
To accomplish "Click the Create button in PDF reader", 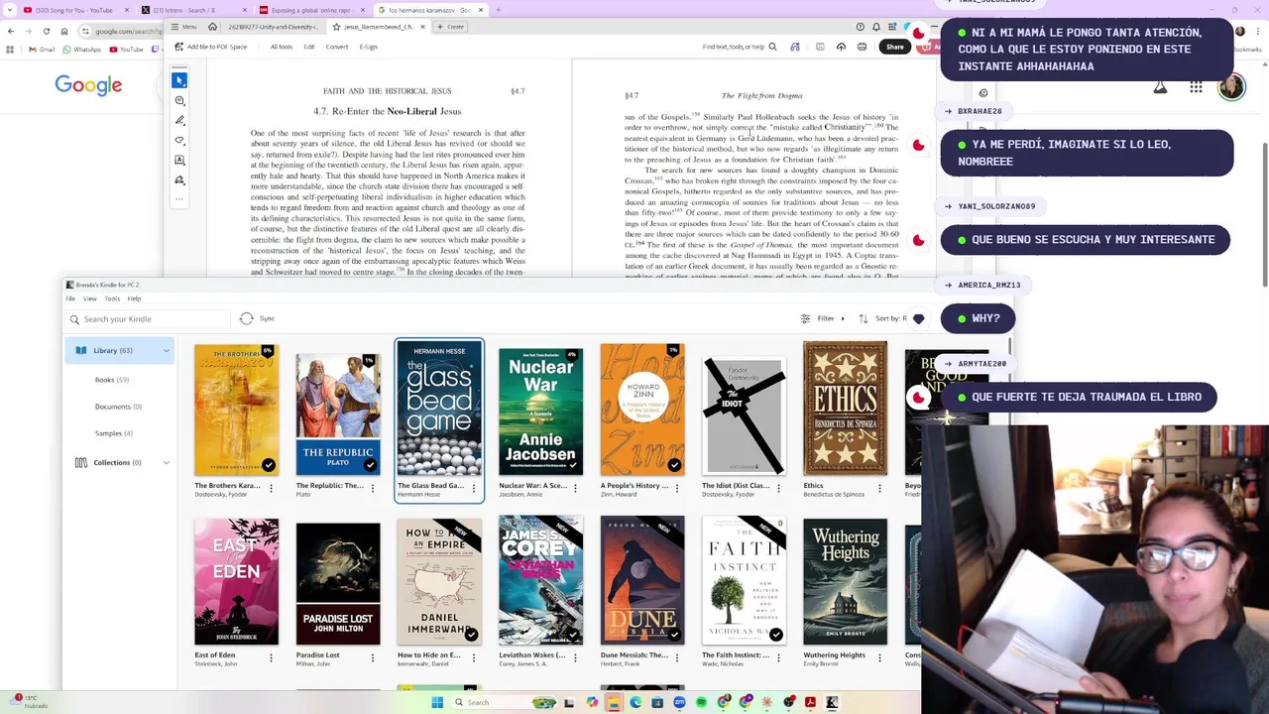I will pyautogui.click(x=451, y=27).
